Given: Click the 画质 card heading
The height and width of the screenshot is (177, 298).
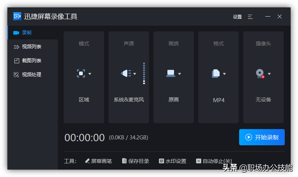Looking at the screenshot, I should coord(174,44).
